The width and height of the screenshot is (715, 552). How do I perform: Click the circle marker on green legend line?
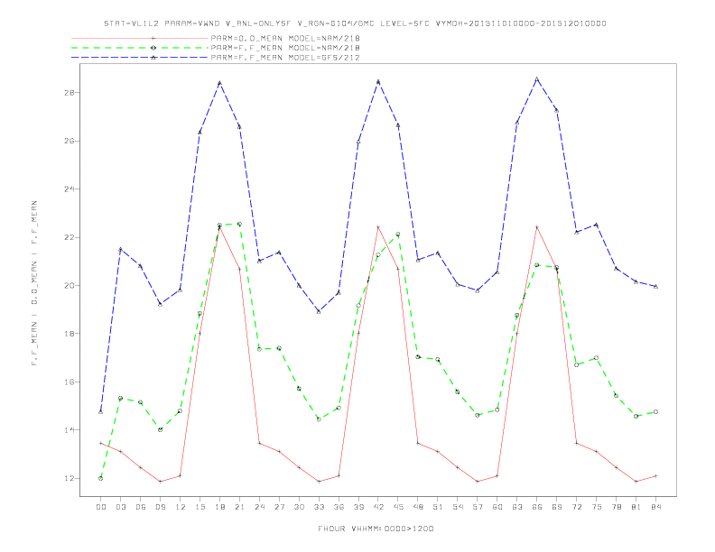point(153,48)
